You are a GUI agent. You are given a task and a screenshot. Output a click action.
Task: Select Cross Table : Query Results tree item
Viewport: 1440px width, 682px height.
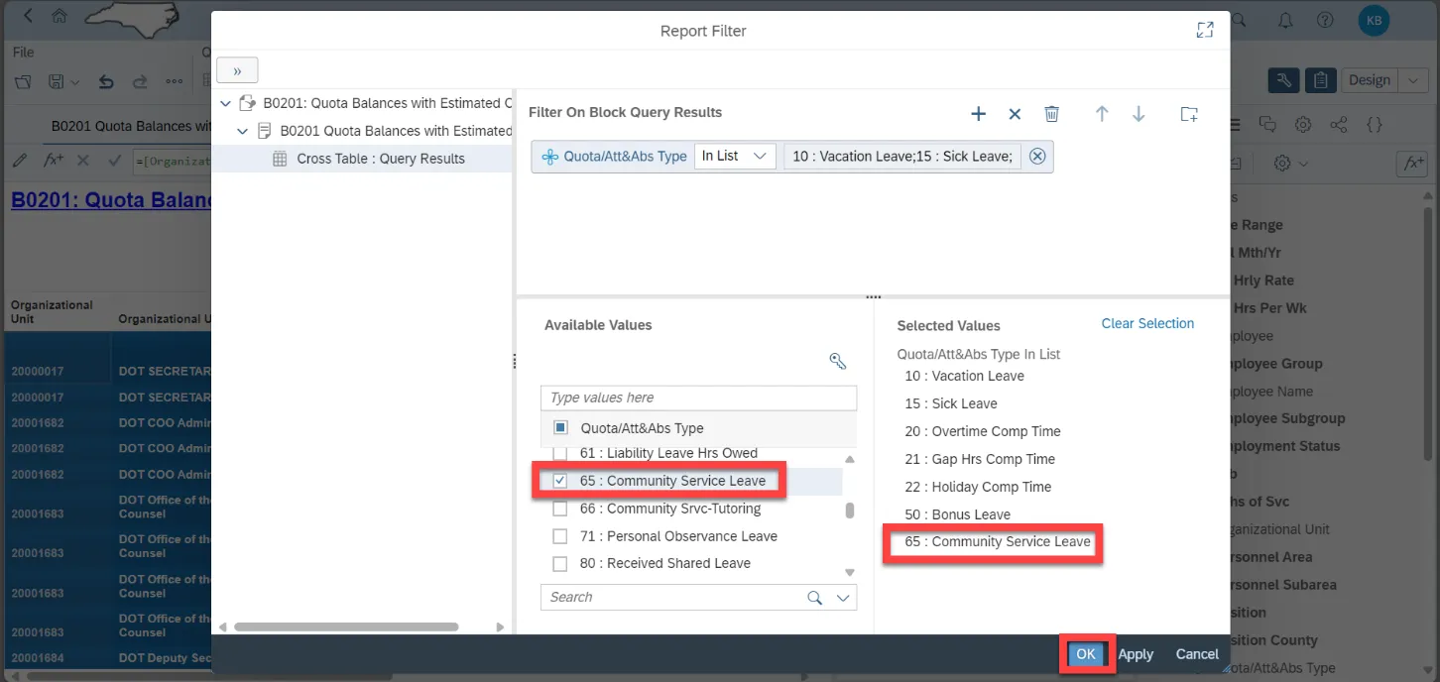click(381, 159)
